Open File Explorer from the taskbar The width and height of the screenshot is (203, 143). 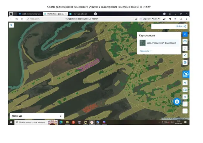(x=67, y=122)
